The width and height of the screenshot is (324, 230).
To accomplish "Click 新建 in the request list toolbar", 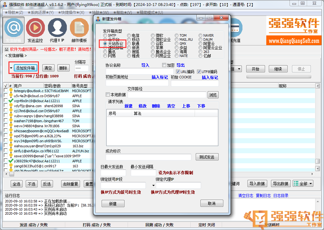I will pyautogui.click(x=128, y=106).
